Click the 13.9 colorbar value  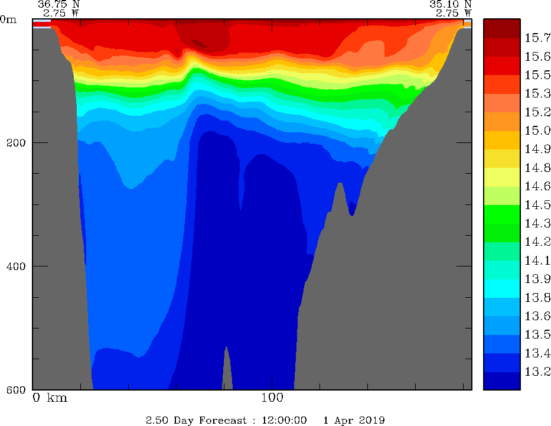[537, 279]
